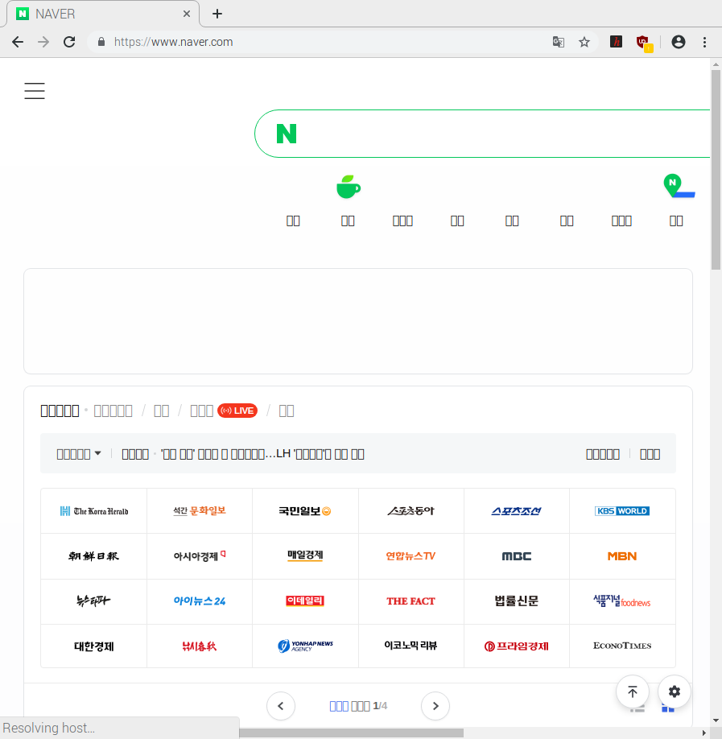Open a new tab with plus
The height and width of the screenshot is (739, 722).
point(217,14)
